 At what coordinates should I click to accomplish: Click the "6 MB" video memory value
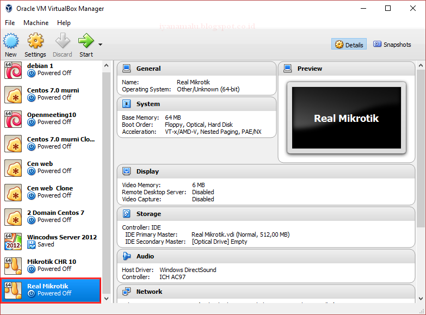coord(199,185)
